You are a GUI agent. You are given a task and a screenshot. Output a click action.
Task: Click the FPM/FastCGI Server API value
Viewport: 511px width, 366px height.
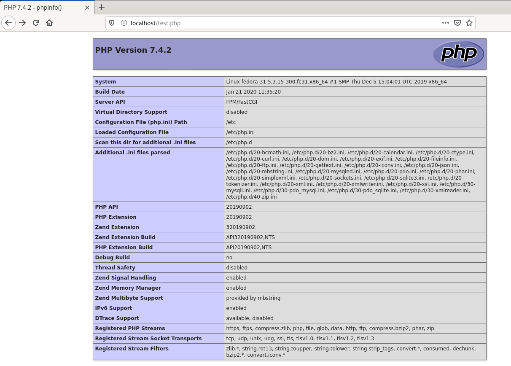tap(242, 102)
